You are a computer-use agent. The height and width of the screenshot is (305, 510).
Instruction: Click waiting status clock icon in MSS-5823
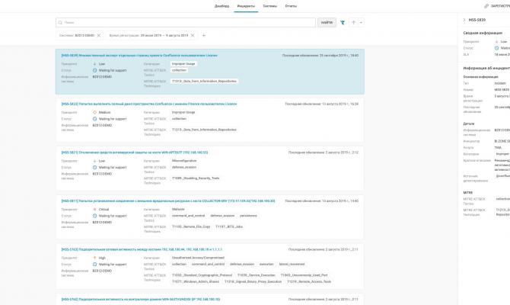[94, 119]
